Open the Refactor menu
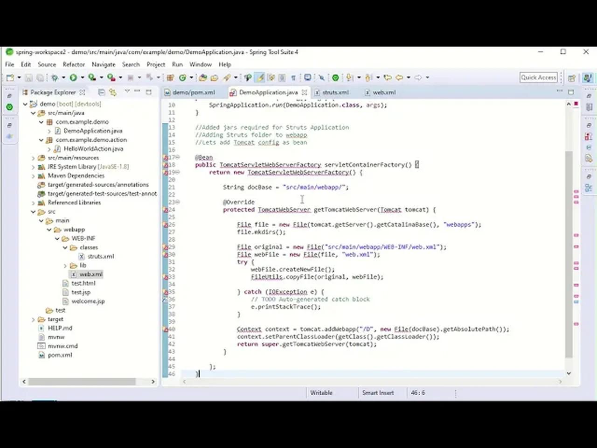The height and width of the screenshot is (448, 597). (x=74, y=64)
